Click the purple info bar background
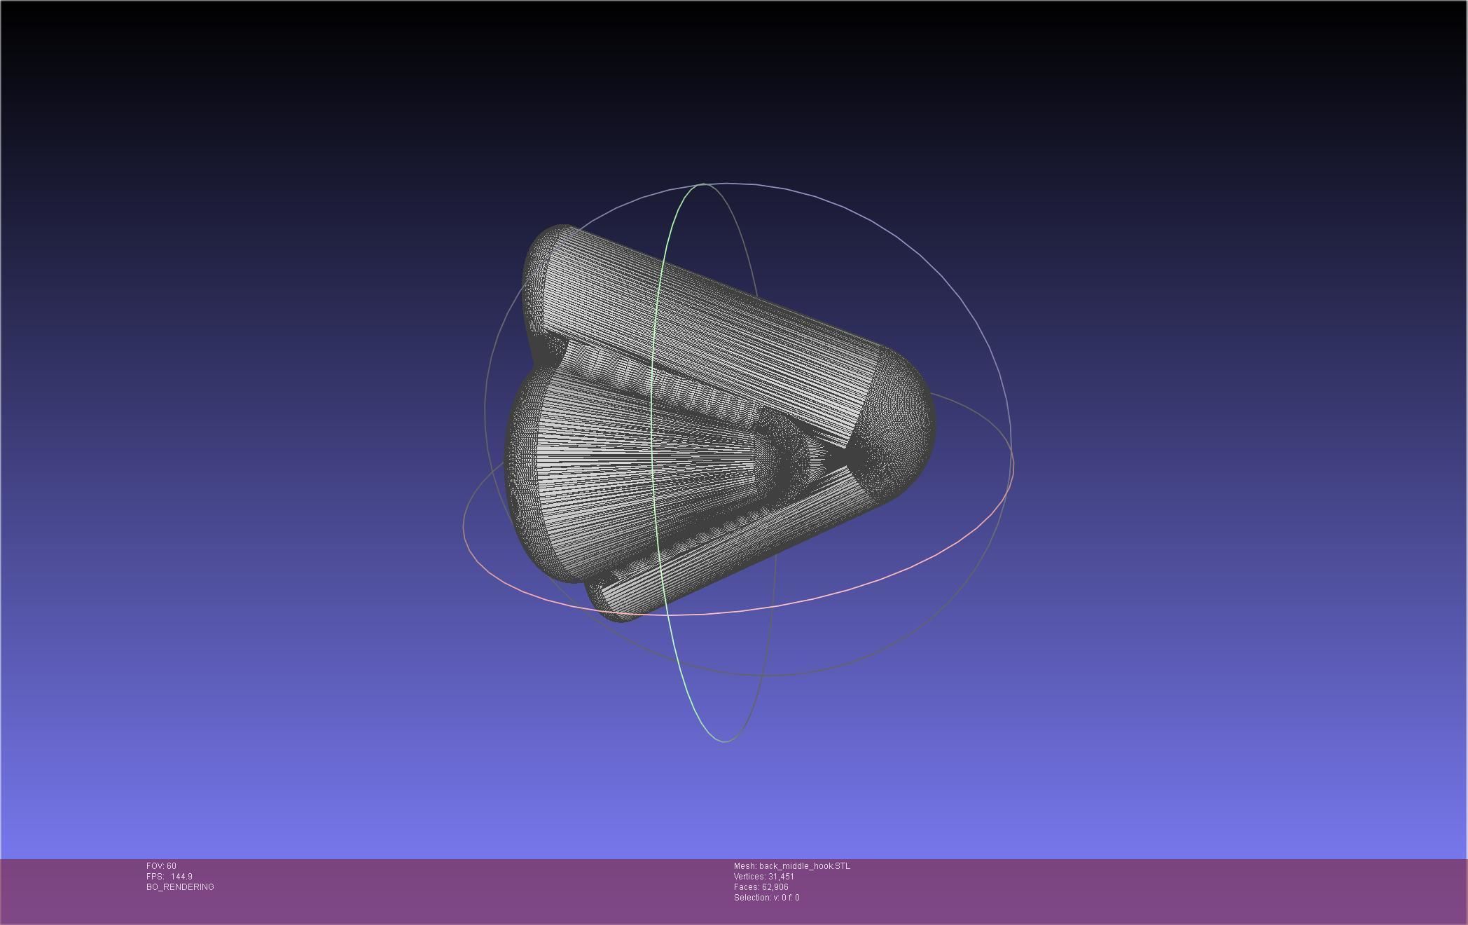 tap(1121, 890)
